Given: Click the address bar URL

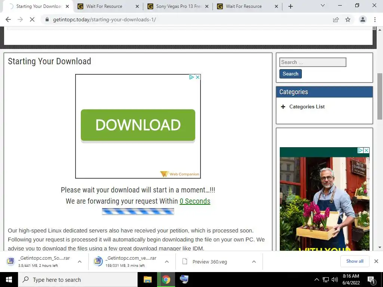Looking at the screenshot, I should click(104, 19).
